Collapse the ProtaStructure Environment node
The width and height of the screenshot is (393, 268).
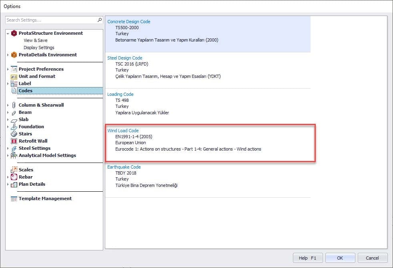[8, 33]
